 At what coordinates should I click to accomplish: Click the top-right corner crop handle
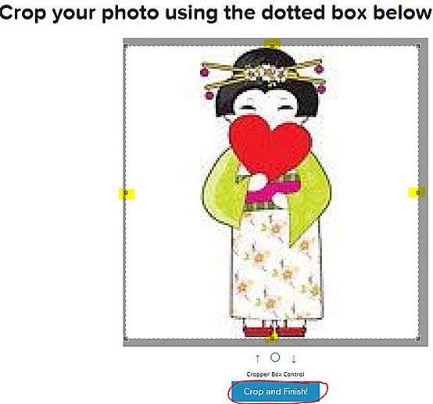[418, 46]
